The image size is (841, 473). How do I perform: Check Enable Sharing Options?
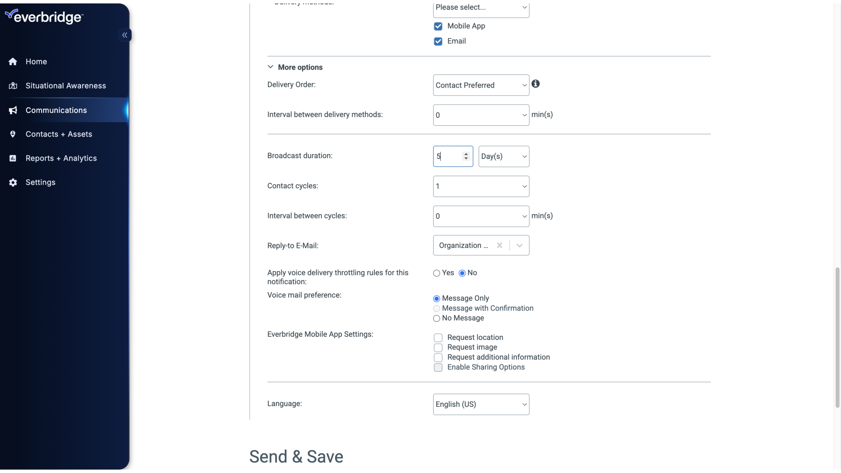(438, 367)
